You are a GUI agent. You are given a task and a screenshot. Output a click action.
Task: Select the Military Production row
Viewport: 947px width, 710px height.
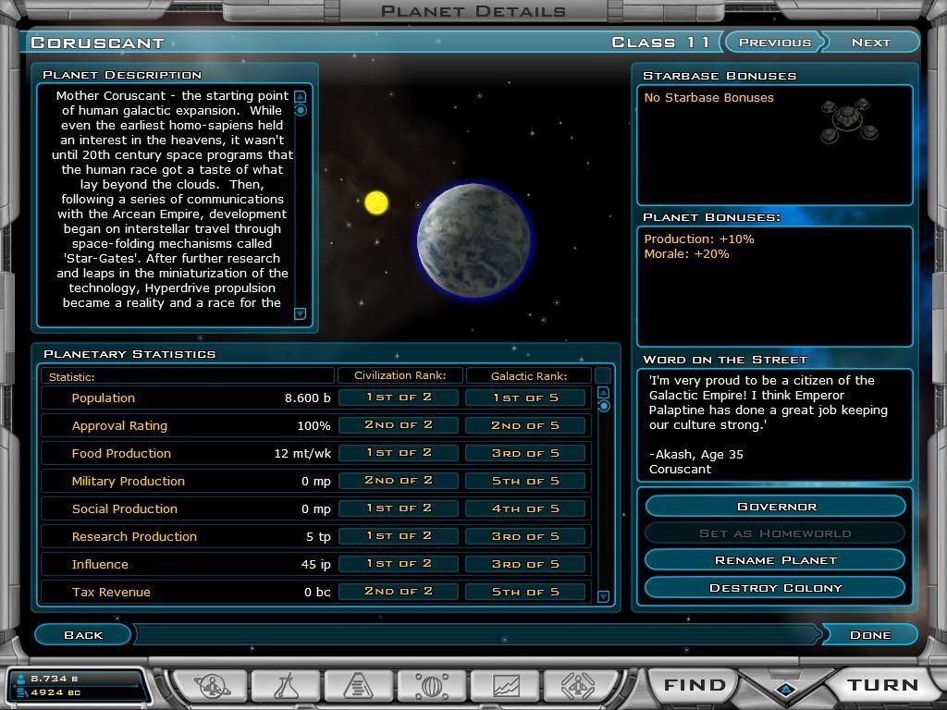[315, 481]
